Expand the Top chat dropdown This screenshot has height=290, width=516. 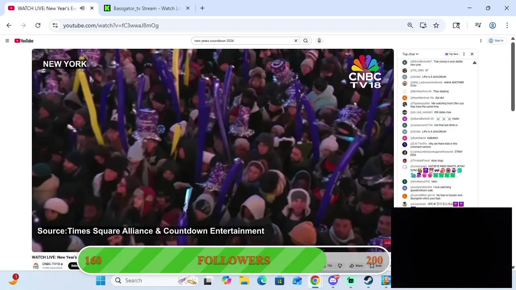click(410, 54)
